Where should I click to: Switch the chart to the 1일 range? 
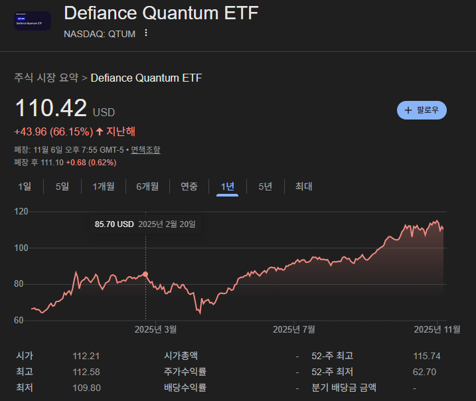tap(24, 187)
